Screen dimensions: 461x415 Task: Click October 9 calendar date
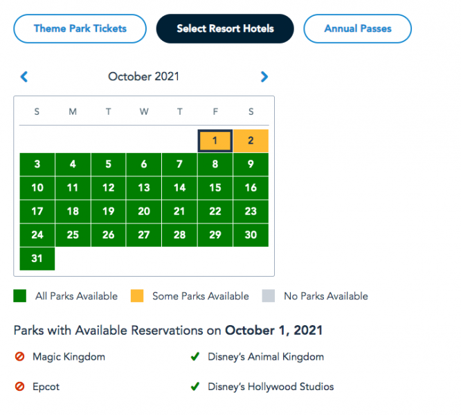(x=251, y=165)
